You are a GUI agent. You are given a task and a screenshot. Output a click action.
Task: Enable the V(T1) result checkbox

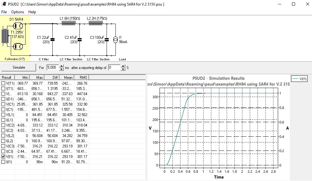coord(3,83)
